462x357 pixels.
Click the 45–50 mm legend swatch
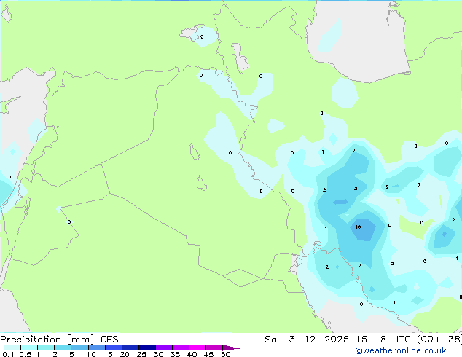point(214,348)
